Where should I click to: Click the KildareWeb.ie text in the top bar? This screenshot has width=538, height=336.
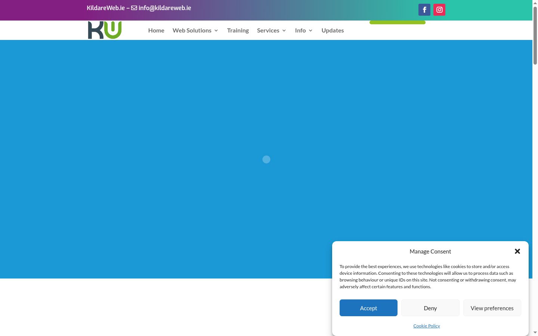[x=106, y=8]
